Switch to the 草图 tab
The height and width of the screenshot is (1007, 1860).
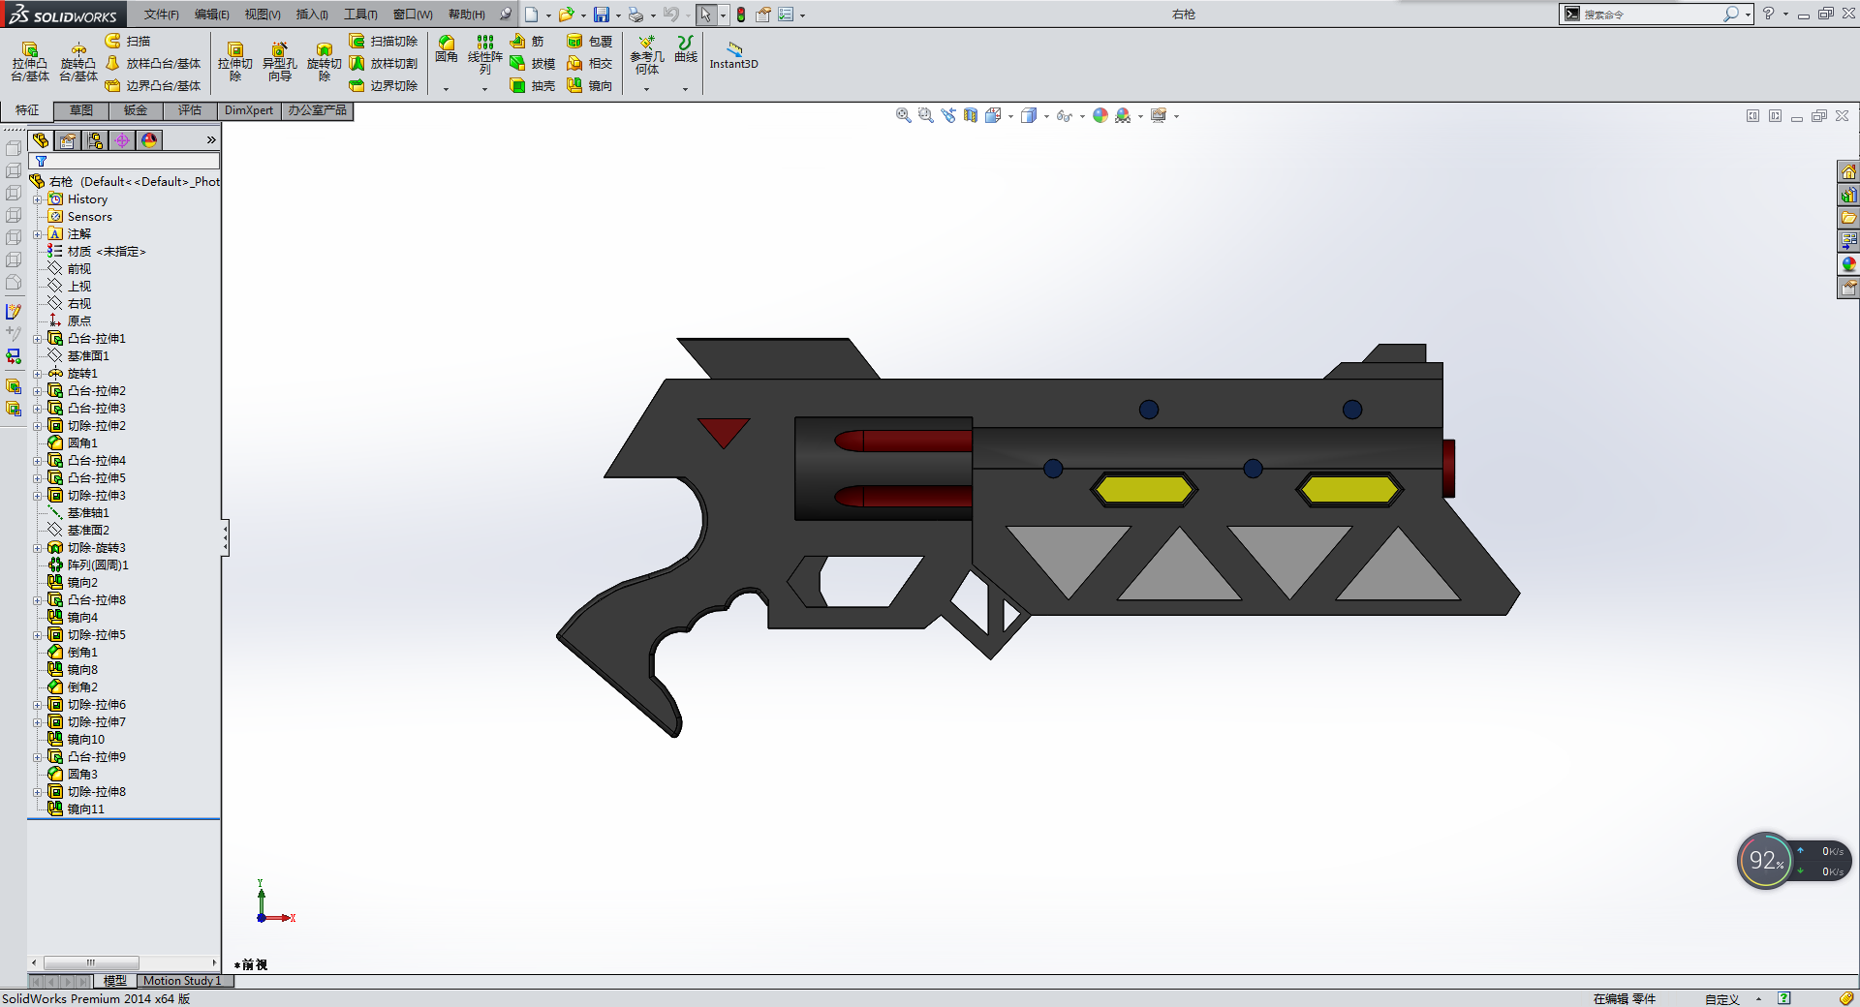click(81, 110)
